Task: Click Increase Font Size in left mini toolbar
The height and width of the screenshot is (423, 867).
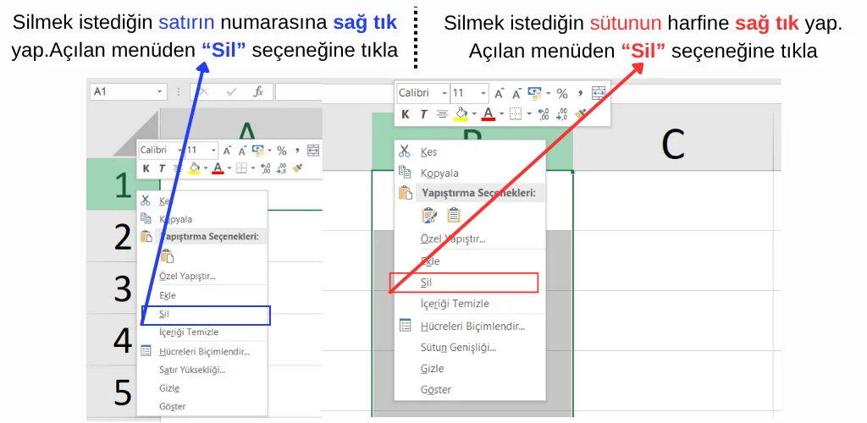Action: 227,151
